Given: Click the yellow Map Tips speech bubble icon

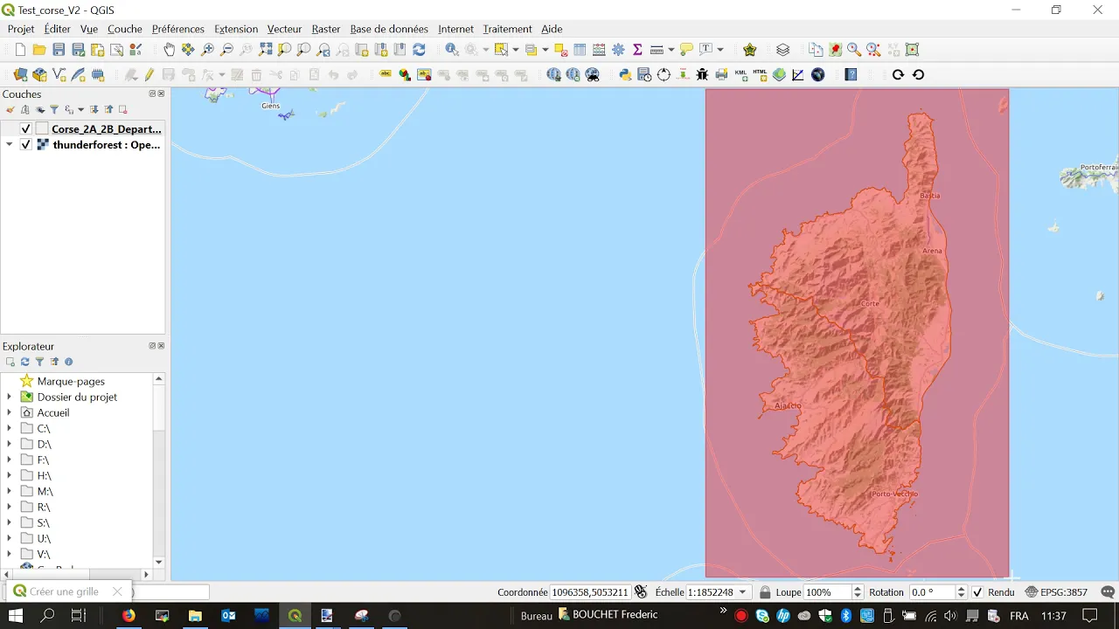Looking at the screenshot, I should pos(686,50).
